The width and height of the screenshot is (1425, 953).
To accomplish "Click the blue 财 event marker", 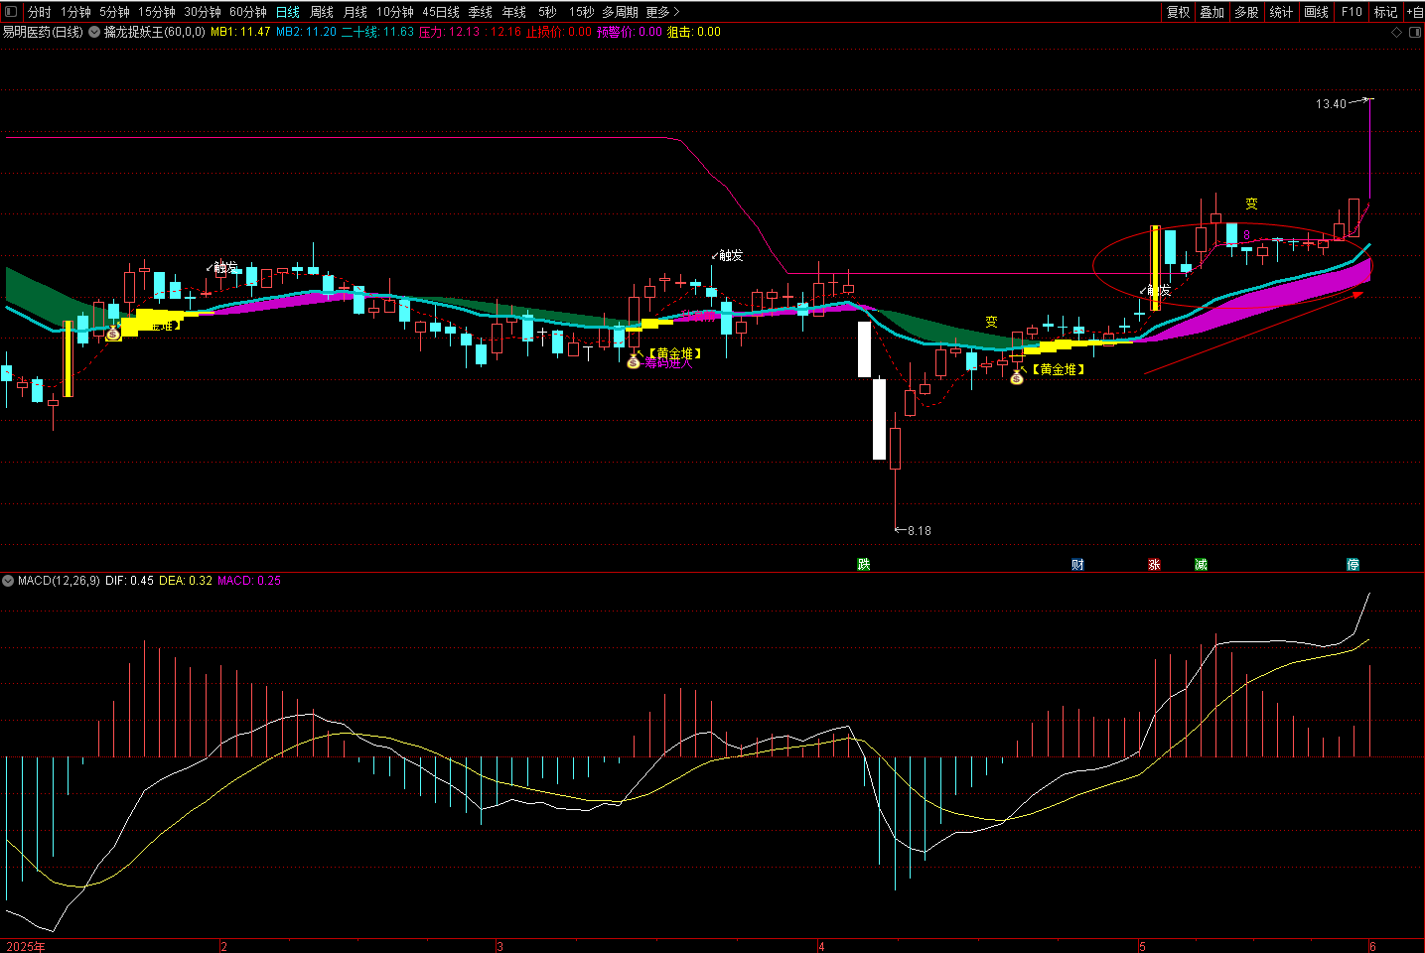I will coord(1077,564).
